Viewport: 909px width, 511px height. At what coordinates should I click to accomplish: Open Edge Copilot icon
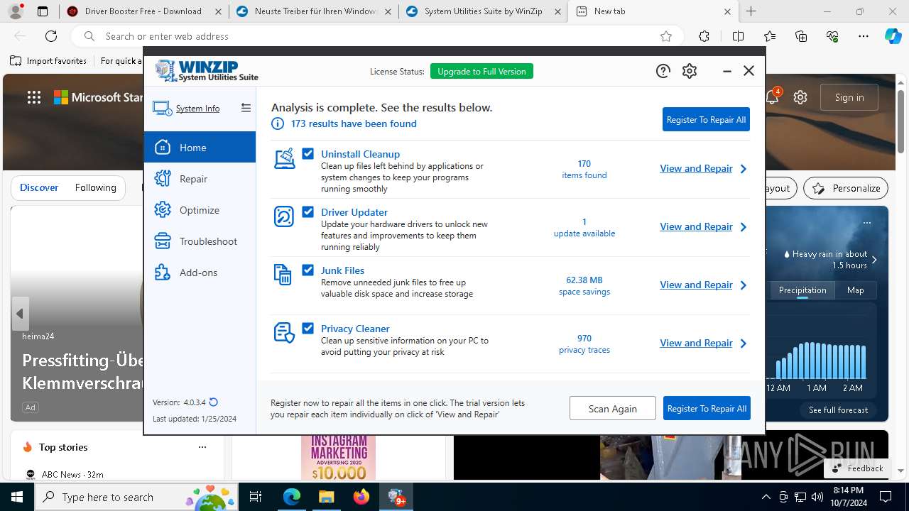[893, 36]
